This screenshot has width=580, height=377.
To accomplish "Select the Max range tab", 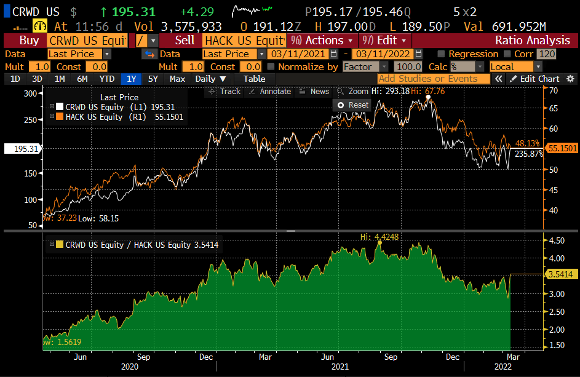I will [177, 79].
